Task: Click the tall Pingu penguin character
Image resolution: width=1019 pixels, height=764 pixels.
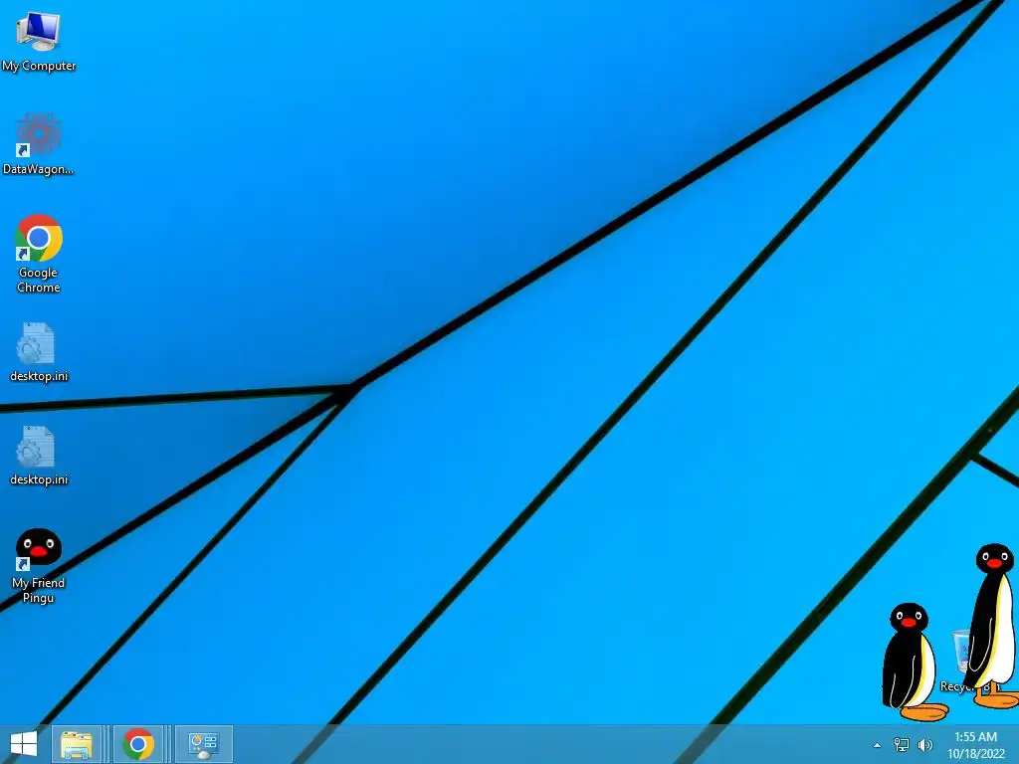Action: coord(992,625)
